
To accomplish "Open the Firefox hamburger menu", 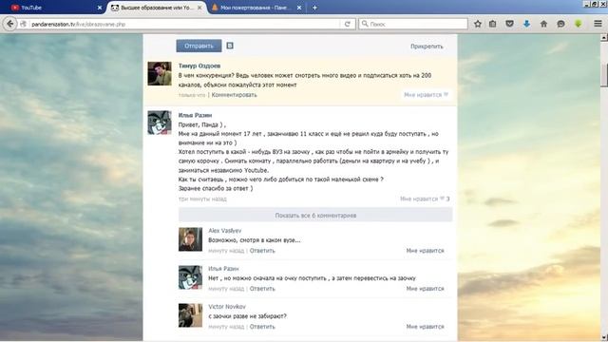I will [x=598, y=24].
